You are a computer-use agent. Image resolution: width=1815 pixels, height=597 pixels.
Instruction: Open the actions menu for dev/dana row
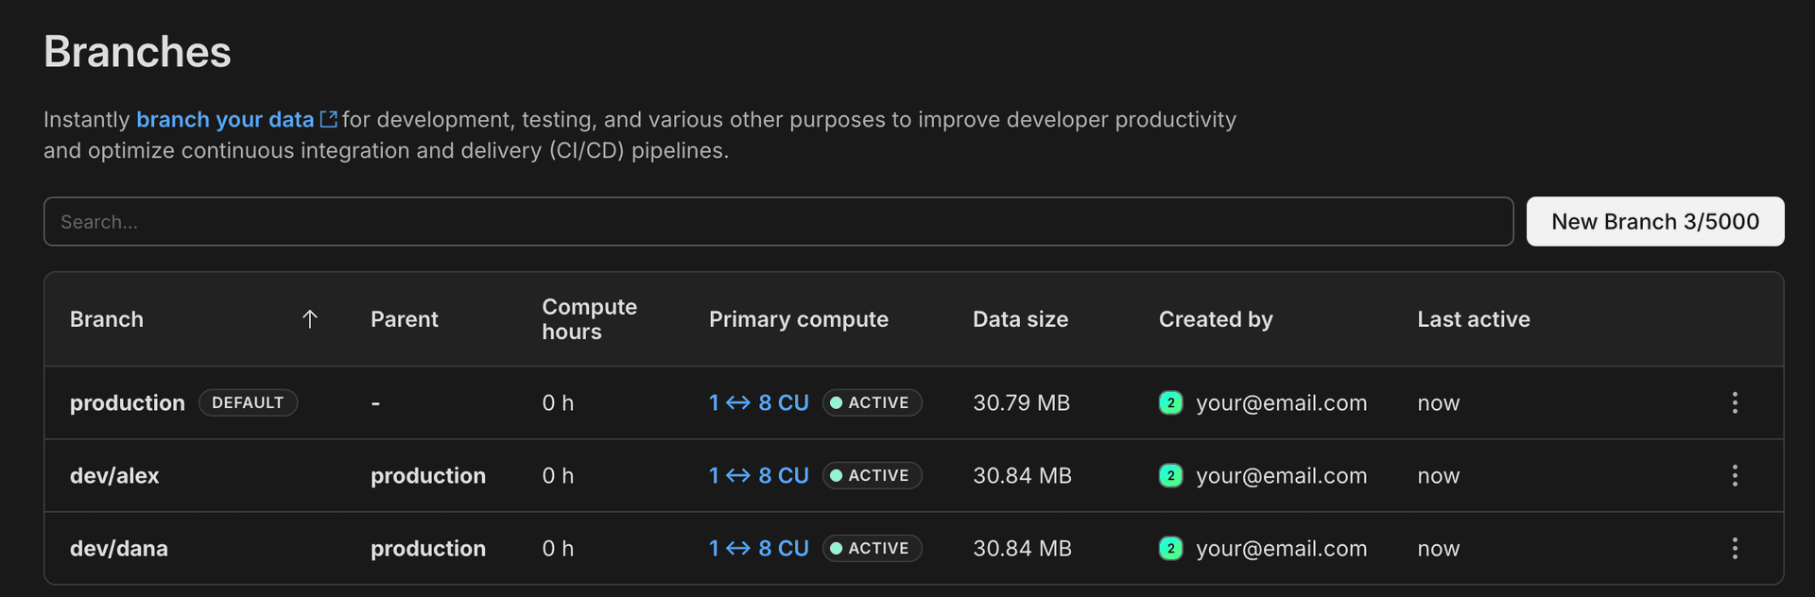(x=1734, y=548)
